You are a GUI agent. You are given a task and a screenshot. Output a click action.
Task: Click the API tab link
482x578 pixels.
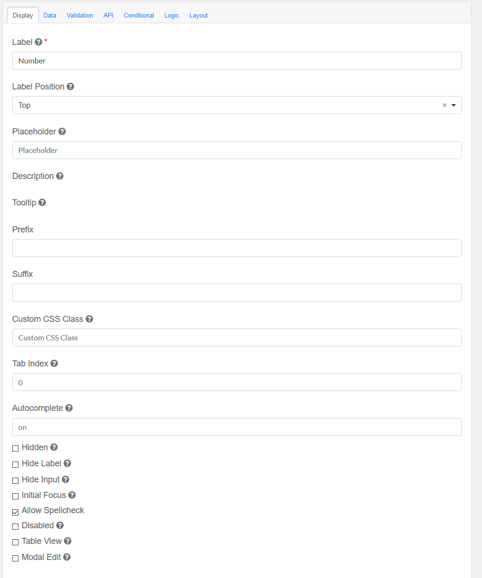click(108, 15)
